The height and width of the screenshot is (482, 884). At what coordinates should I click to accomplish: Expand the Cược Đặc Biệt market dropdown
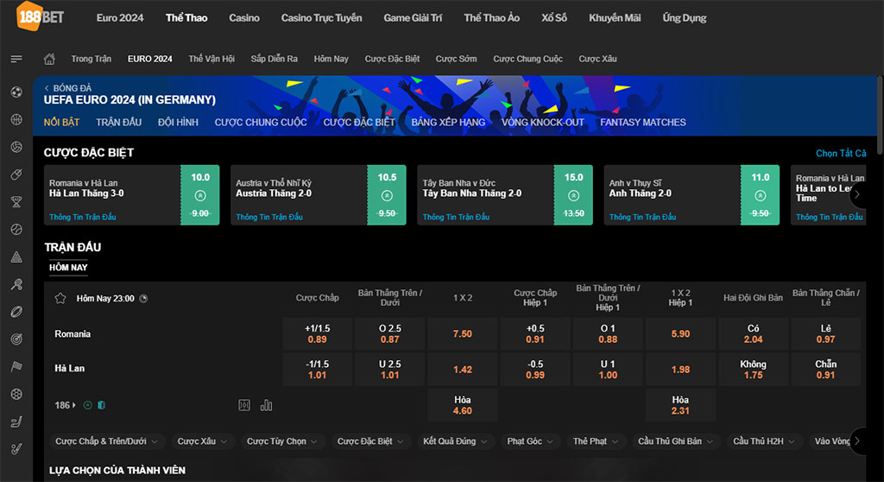tap(370, 441)
